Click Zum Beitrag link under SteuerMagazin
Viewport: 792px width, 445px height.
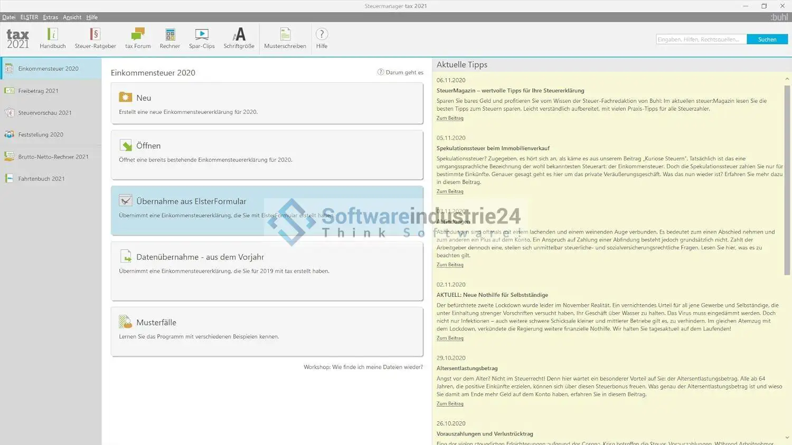[450, 118]
